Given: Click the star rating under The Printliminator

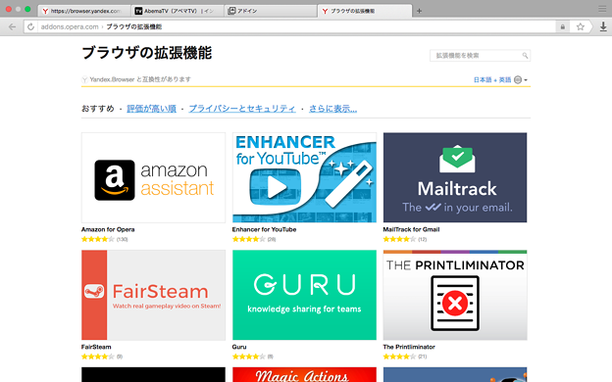Looking at the screenshot, I should 399,357.
